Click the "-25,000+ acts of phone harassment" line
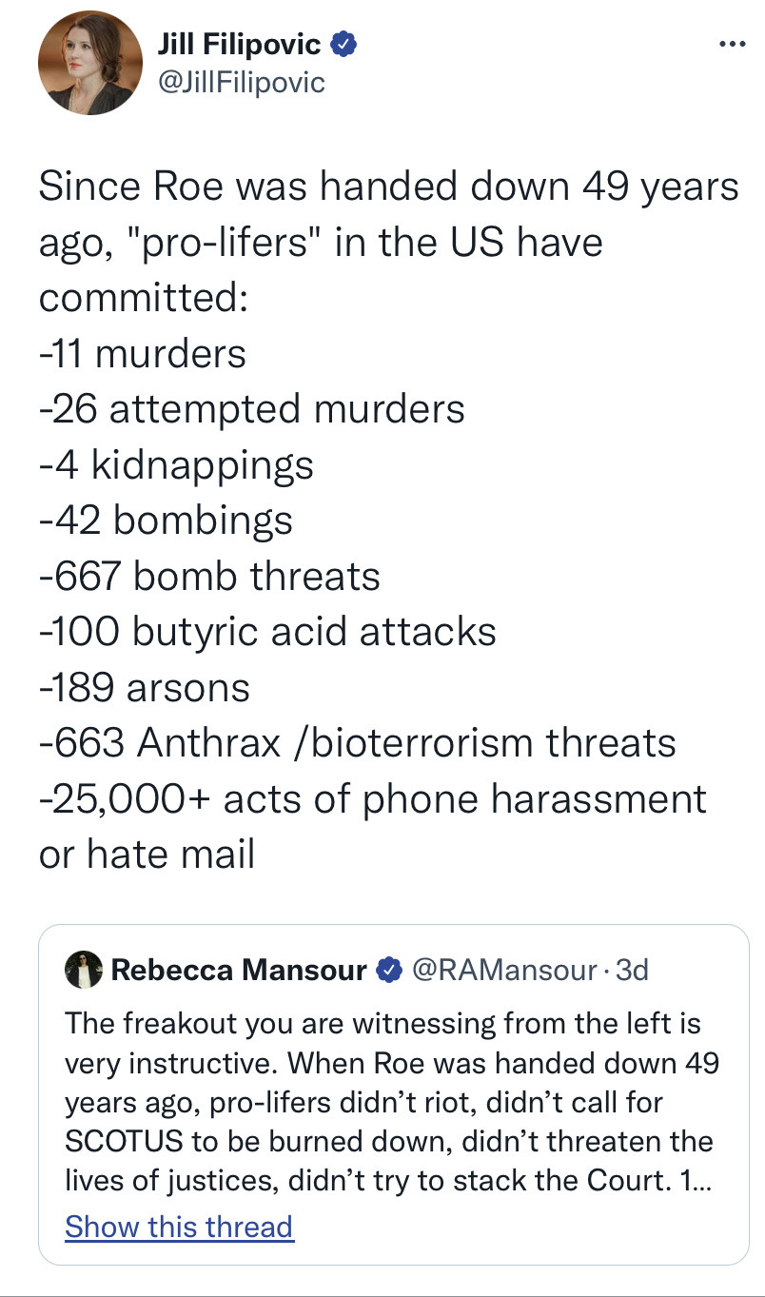This screenshot has width=765, height=1297. 373,798
